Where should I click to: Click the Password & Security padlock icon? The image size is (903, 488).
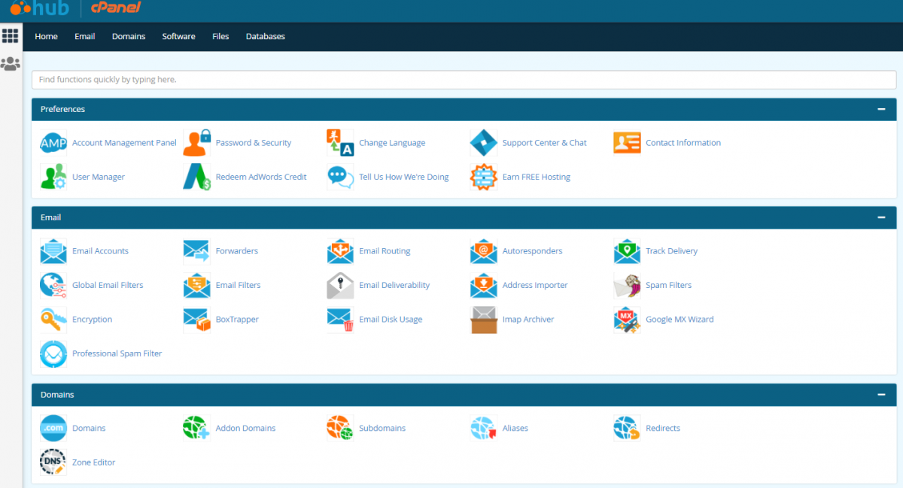click(197, 143)
